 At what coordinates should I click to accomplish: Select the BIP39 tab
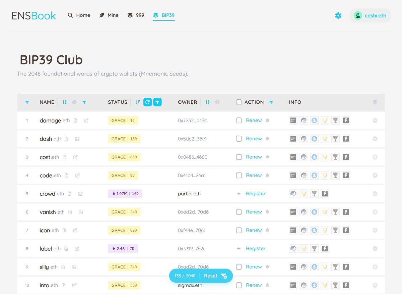[163, 15]
